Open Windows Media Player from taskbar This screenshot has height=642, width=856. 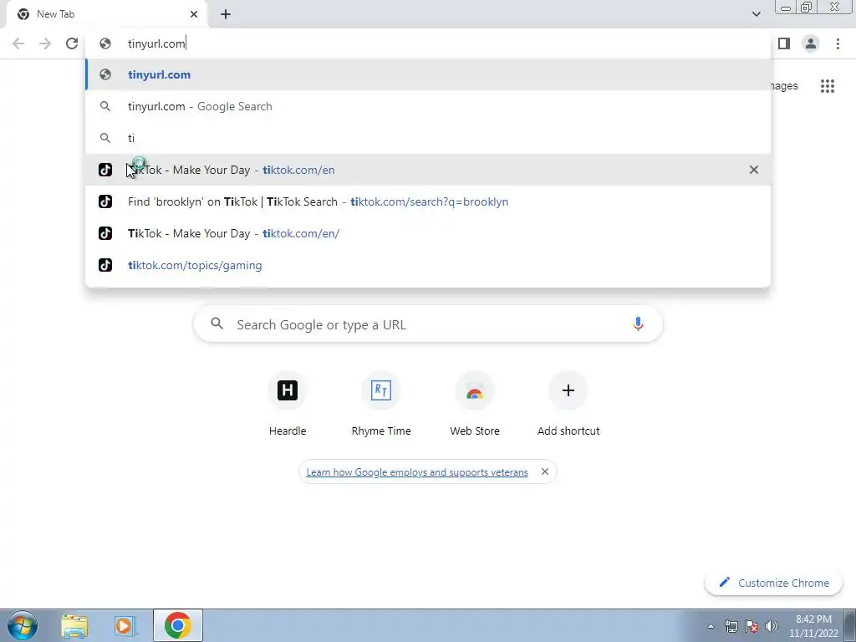(x=125, y=626)
